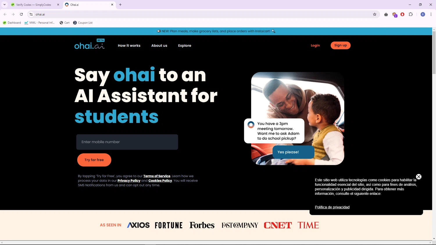This screenshot has height=245, width=436.
Task: Open the cat-shaped extension icon
Action: (386, 14)
